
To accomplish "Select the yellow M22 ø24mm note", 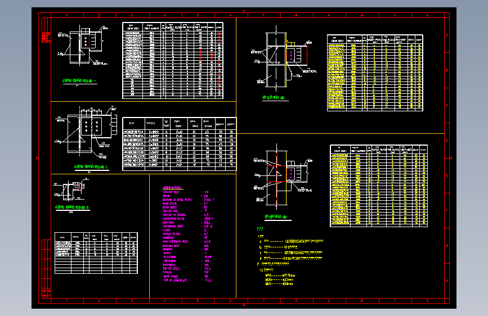I will click(x=279, y=283).
